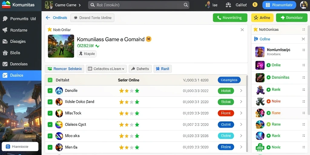Switch to the Reencer Selnlanic tab
This screenshot has width=310, height=155.
65,69
